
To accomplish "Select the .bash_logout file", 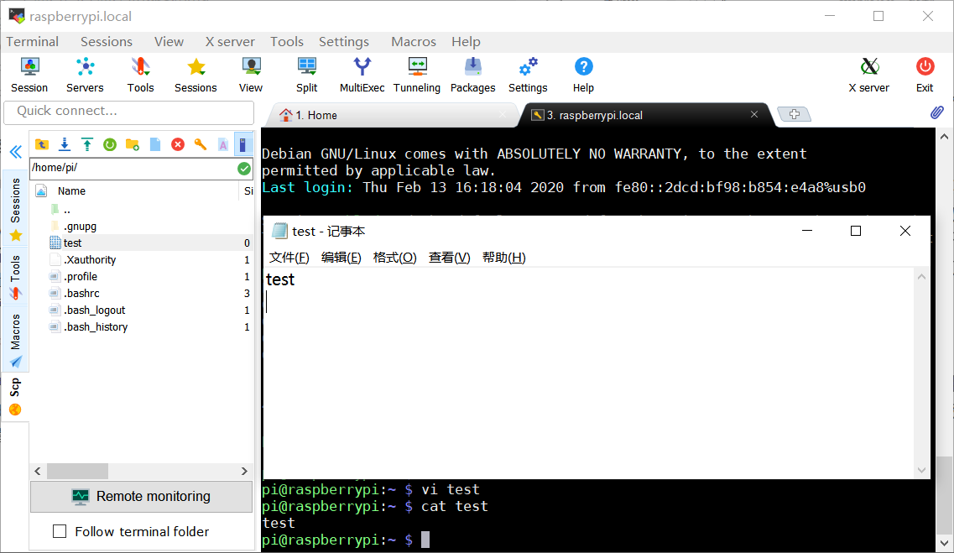I will pyautogui.click(x=141, y=310).
